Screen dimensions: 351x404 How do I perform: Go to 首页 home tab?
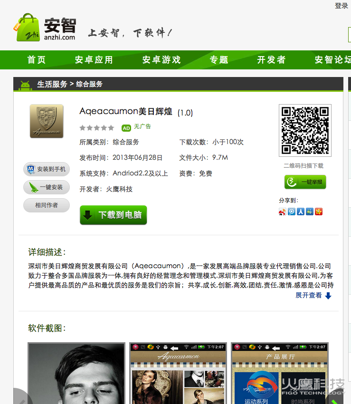[37, 60]
